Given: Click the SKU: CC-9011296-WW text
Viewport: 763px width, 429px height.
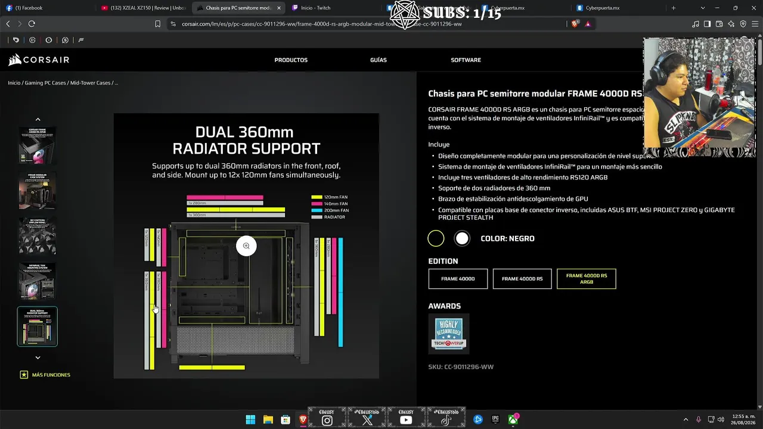Looking at the screenshot, I should pos(461,367).
